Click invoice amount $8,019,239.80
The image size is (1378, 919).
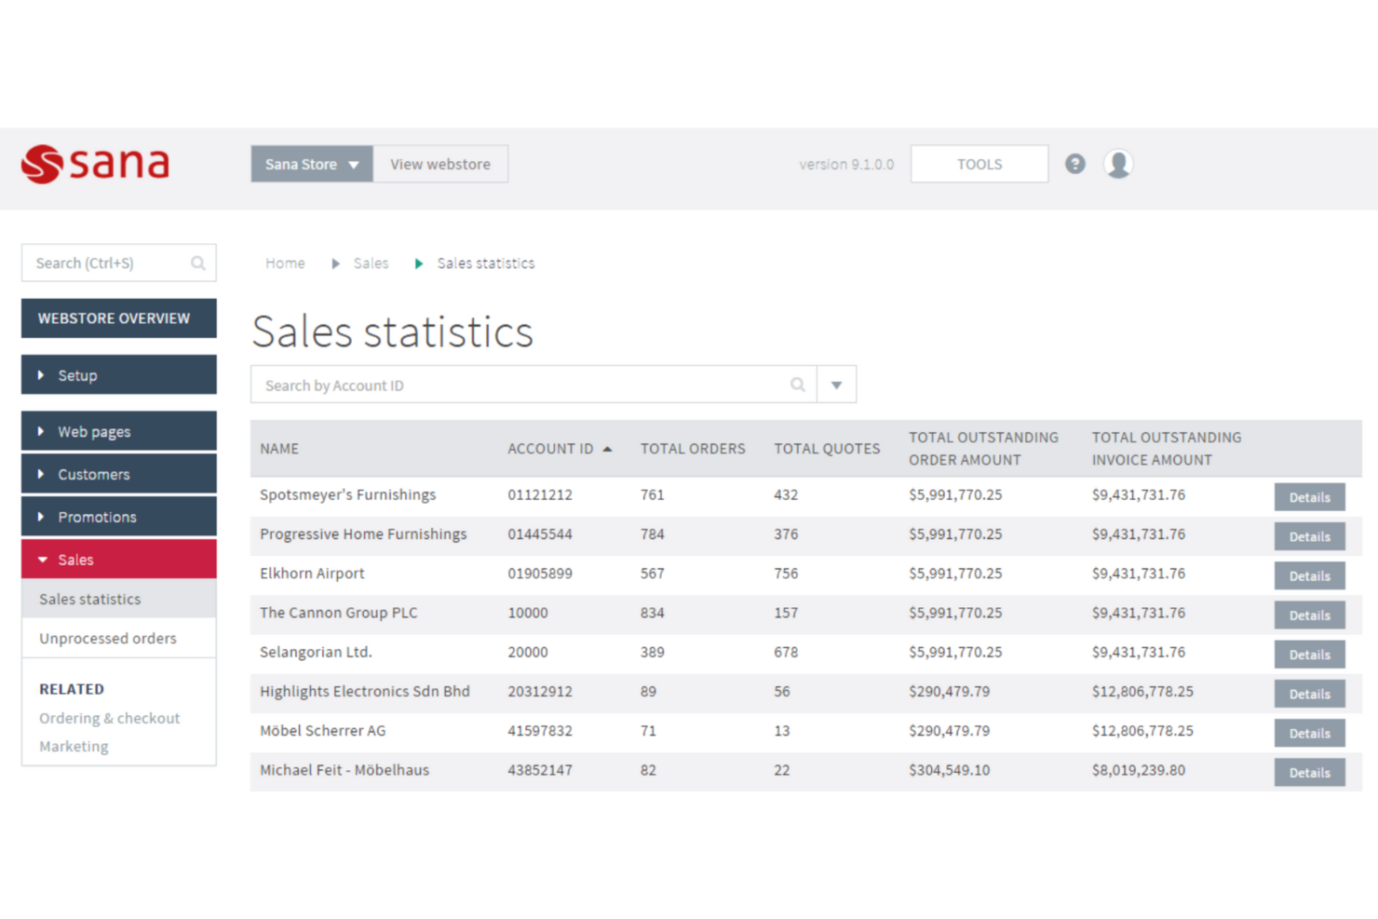1139,770
